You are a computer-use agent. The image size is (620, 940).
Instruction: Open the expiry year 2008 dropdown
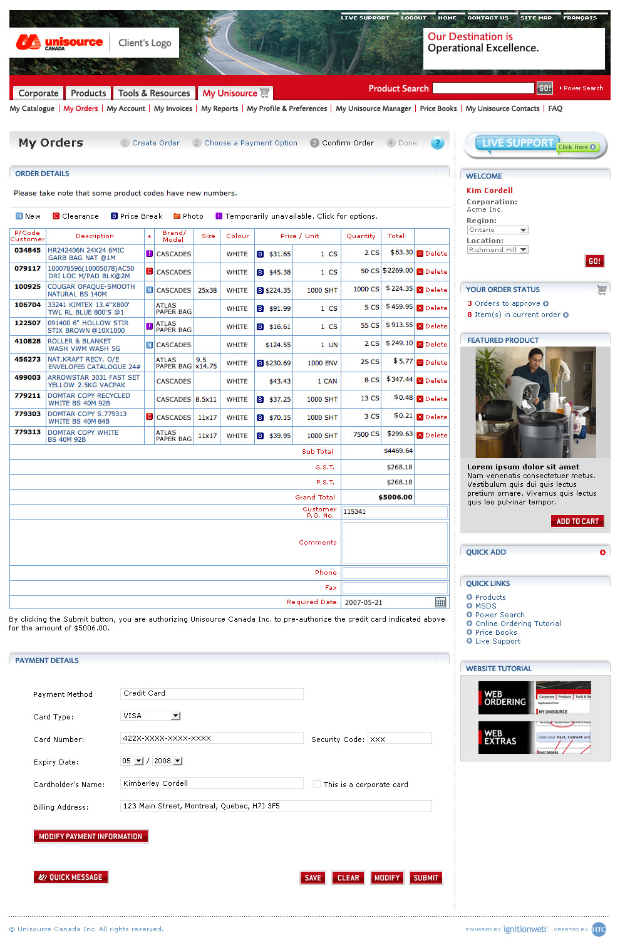(178, 761)
